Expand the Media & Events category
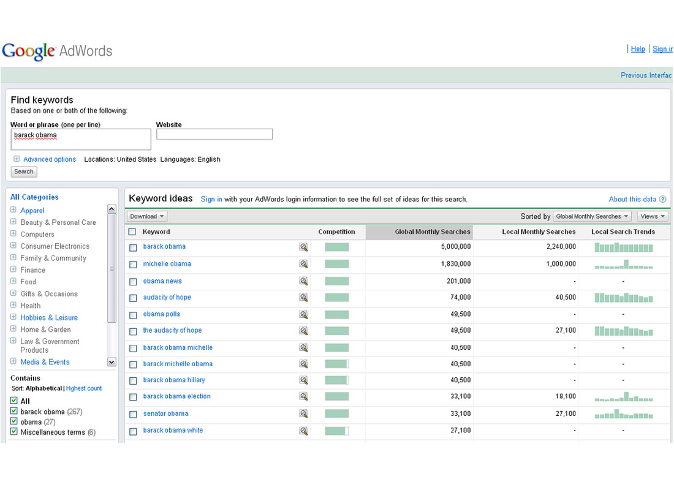The image size is (674, 490). 13,361
